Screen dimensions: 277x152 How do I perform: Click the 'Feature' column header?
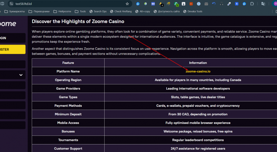[x=68, y=63]
